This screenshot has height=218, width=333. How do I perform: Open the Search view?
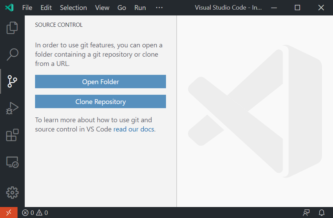coord(12,54)
